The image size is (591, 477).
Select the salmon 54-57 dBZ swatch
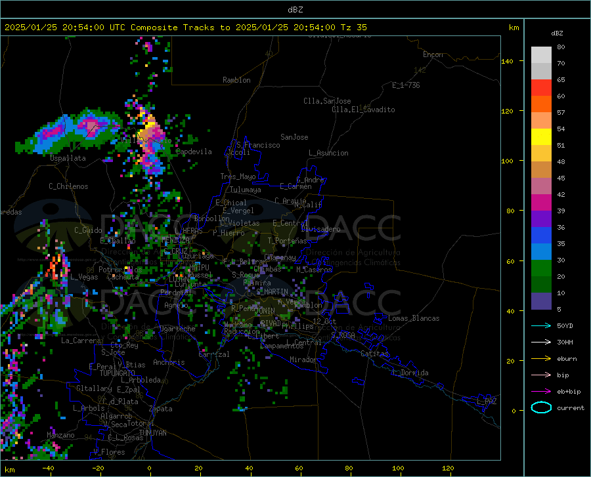(541, 121)
